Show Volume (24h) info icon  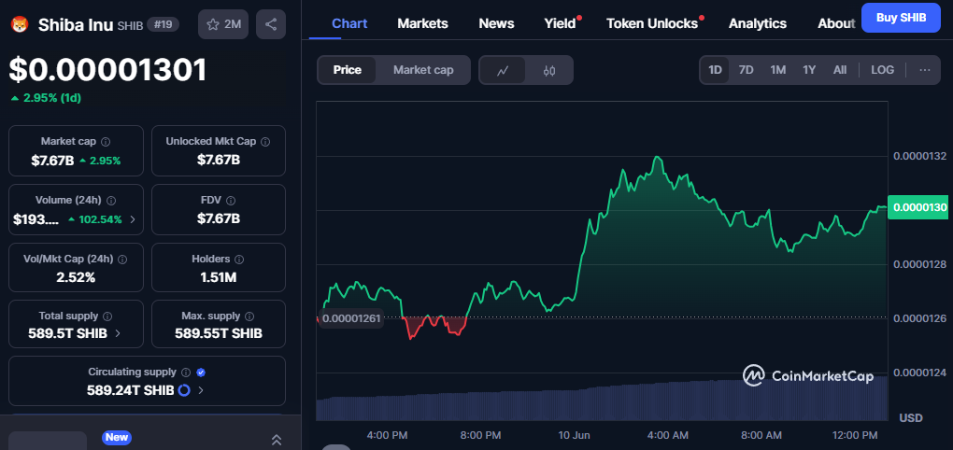point(112,201)
